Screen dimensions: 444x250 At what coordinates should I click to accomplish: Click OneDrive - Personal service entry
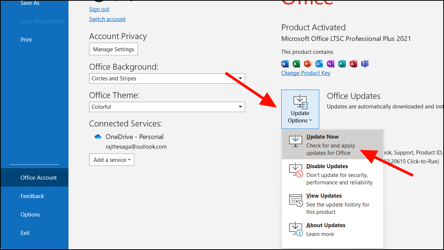134,137
